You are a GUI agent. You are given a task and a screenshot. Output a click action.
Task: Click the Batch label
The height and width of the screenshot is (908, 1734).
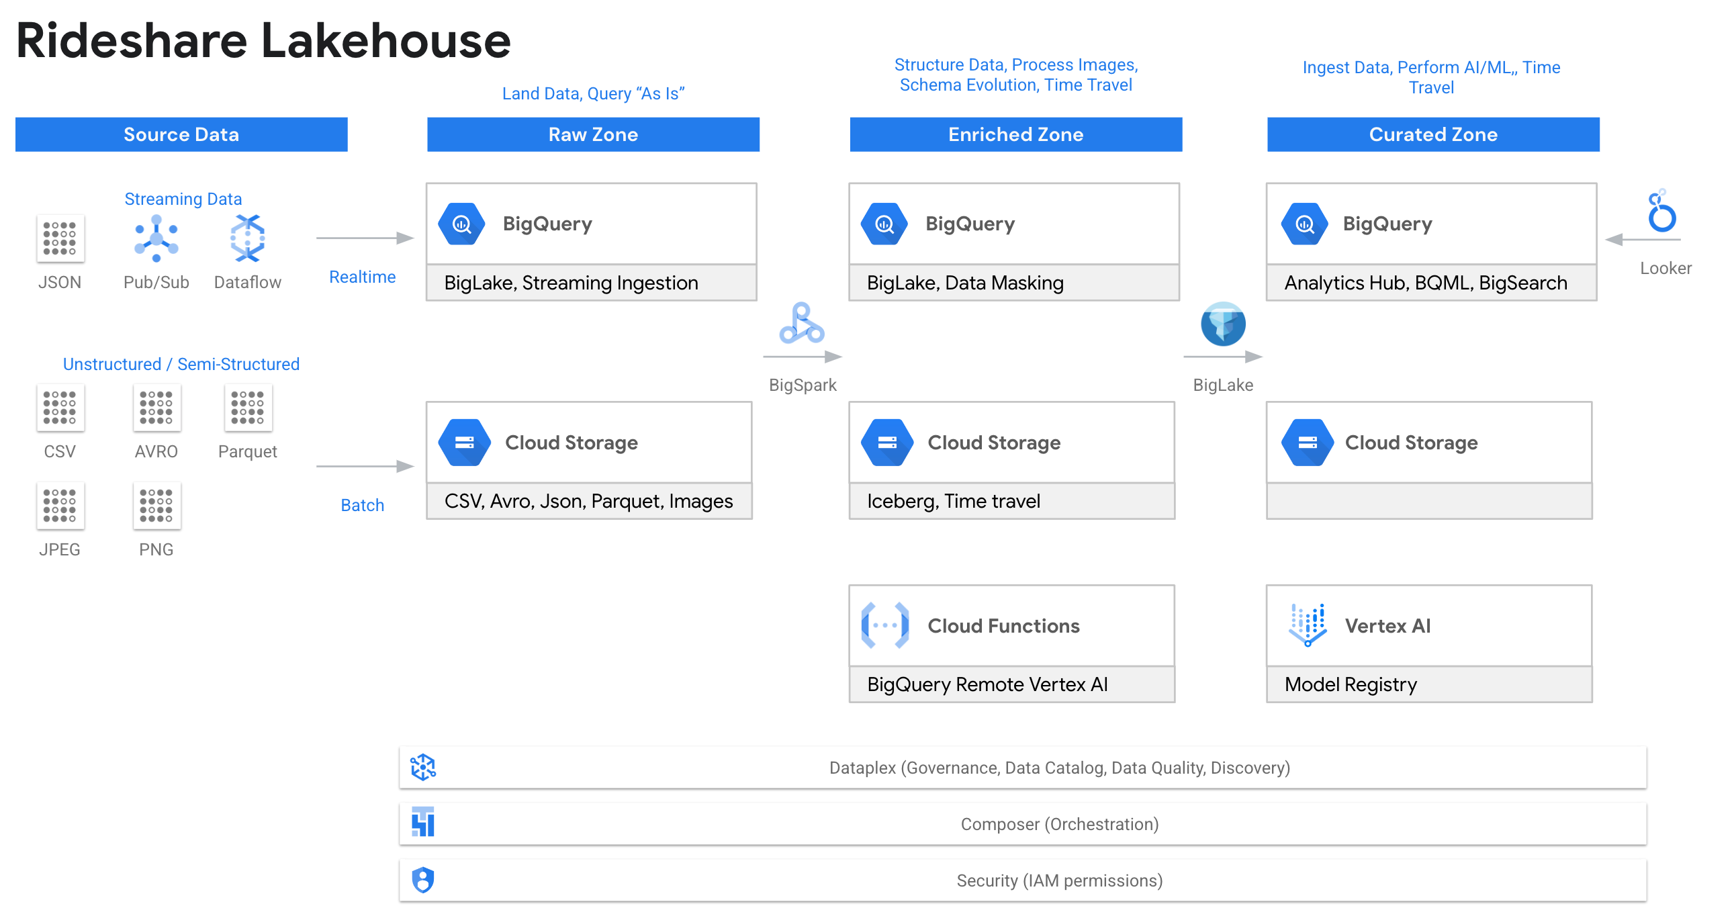[x=362, y=505]
